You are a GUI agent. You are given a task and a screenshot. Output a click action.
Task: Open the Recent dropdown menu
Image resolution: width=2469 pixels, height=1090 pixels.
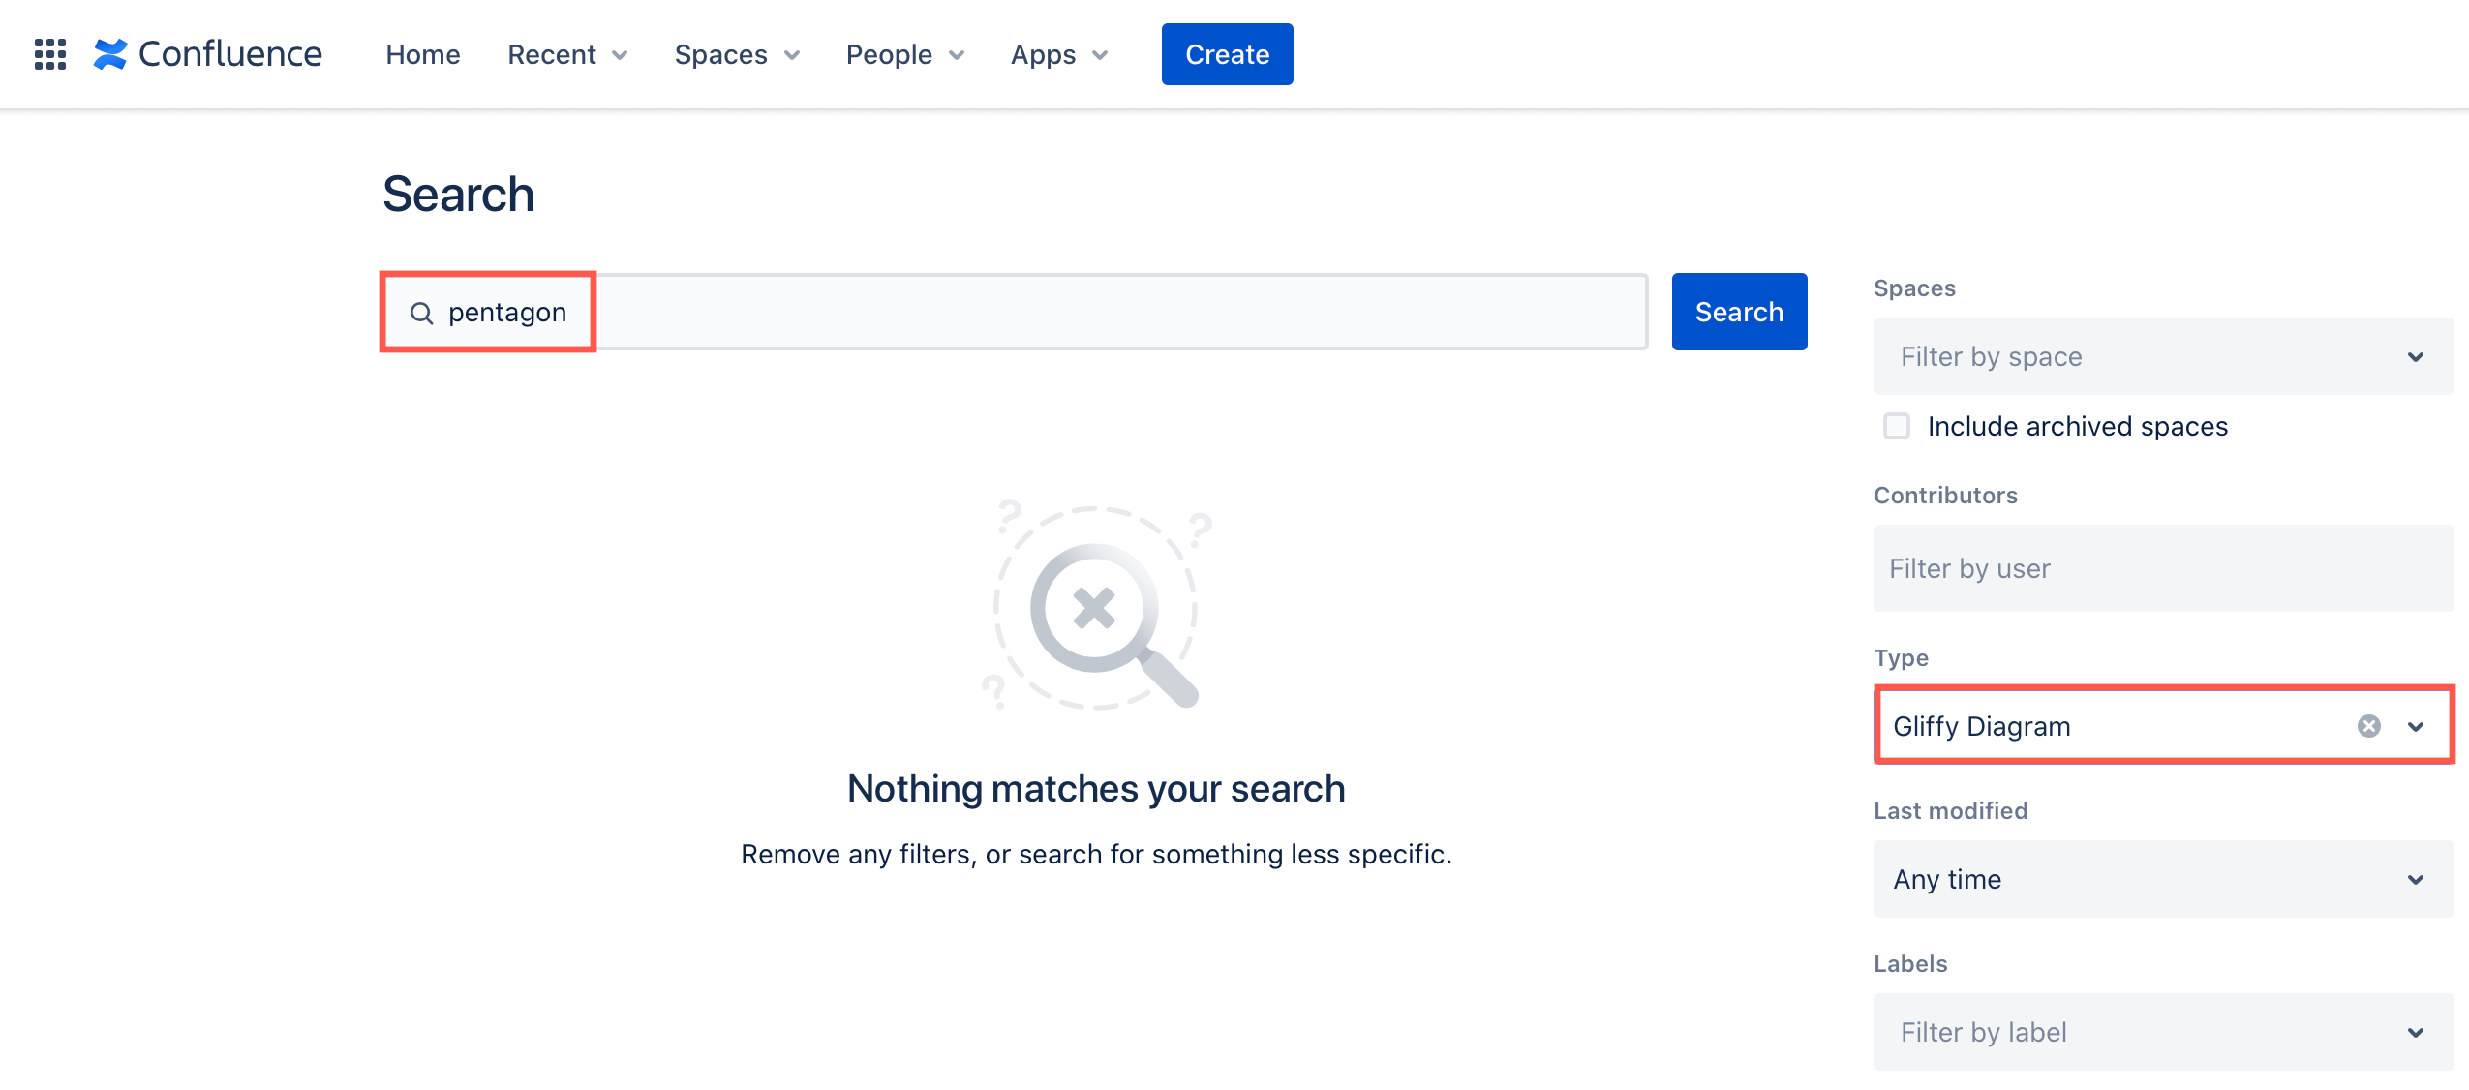pyautogui.click(x=566, y=54)
